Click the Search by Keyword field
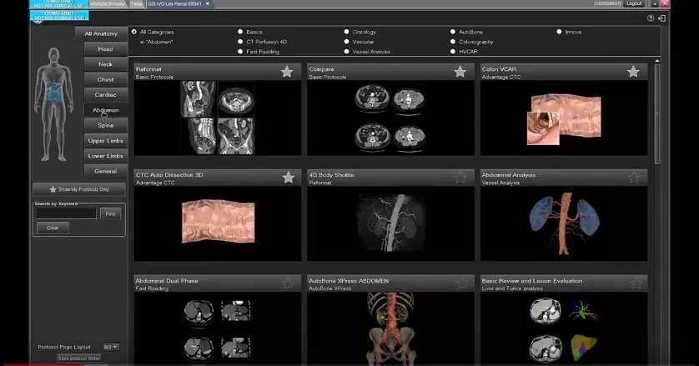 tap(66, 214)
